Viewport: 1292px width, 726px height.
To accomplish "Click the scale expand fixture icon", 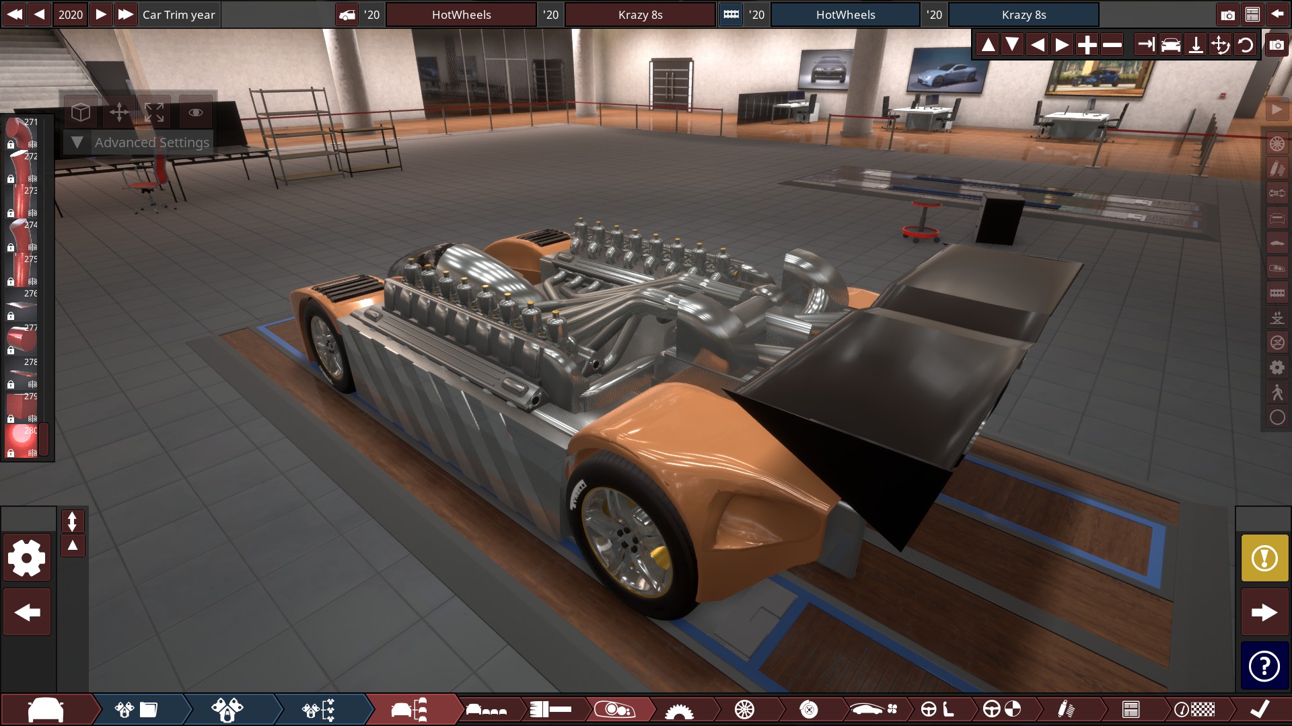I will (x=154, y=112).
